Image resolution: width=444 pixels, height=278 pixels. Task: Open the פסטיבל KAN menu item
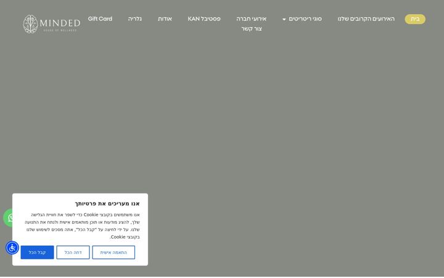coord(204,19)
